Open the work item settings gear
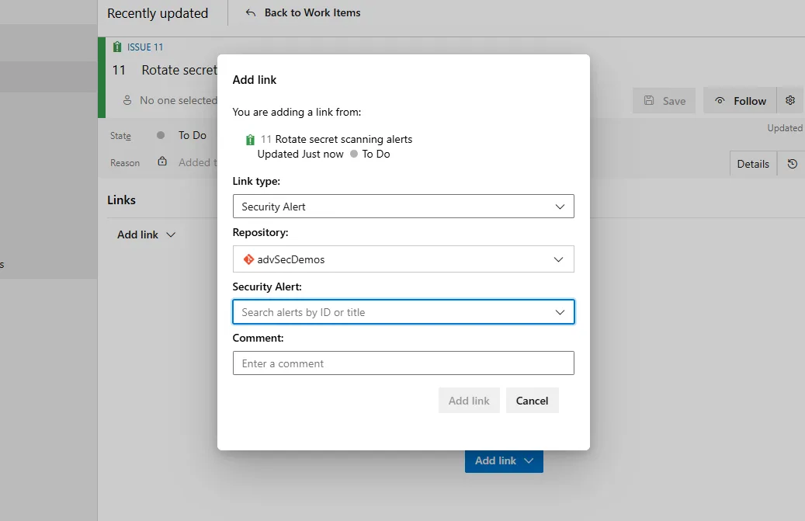This screenshot has height=521, width=805. (790, 101)
